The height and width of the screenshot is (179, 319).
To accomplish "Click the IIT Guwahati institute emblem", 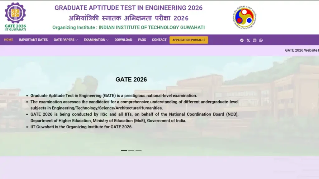I will point(245,17).
